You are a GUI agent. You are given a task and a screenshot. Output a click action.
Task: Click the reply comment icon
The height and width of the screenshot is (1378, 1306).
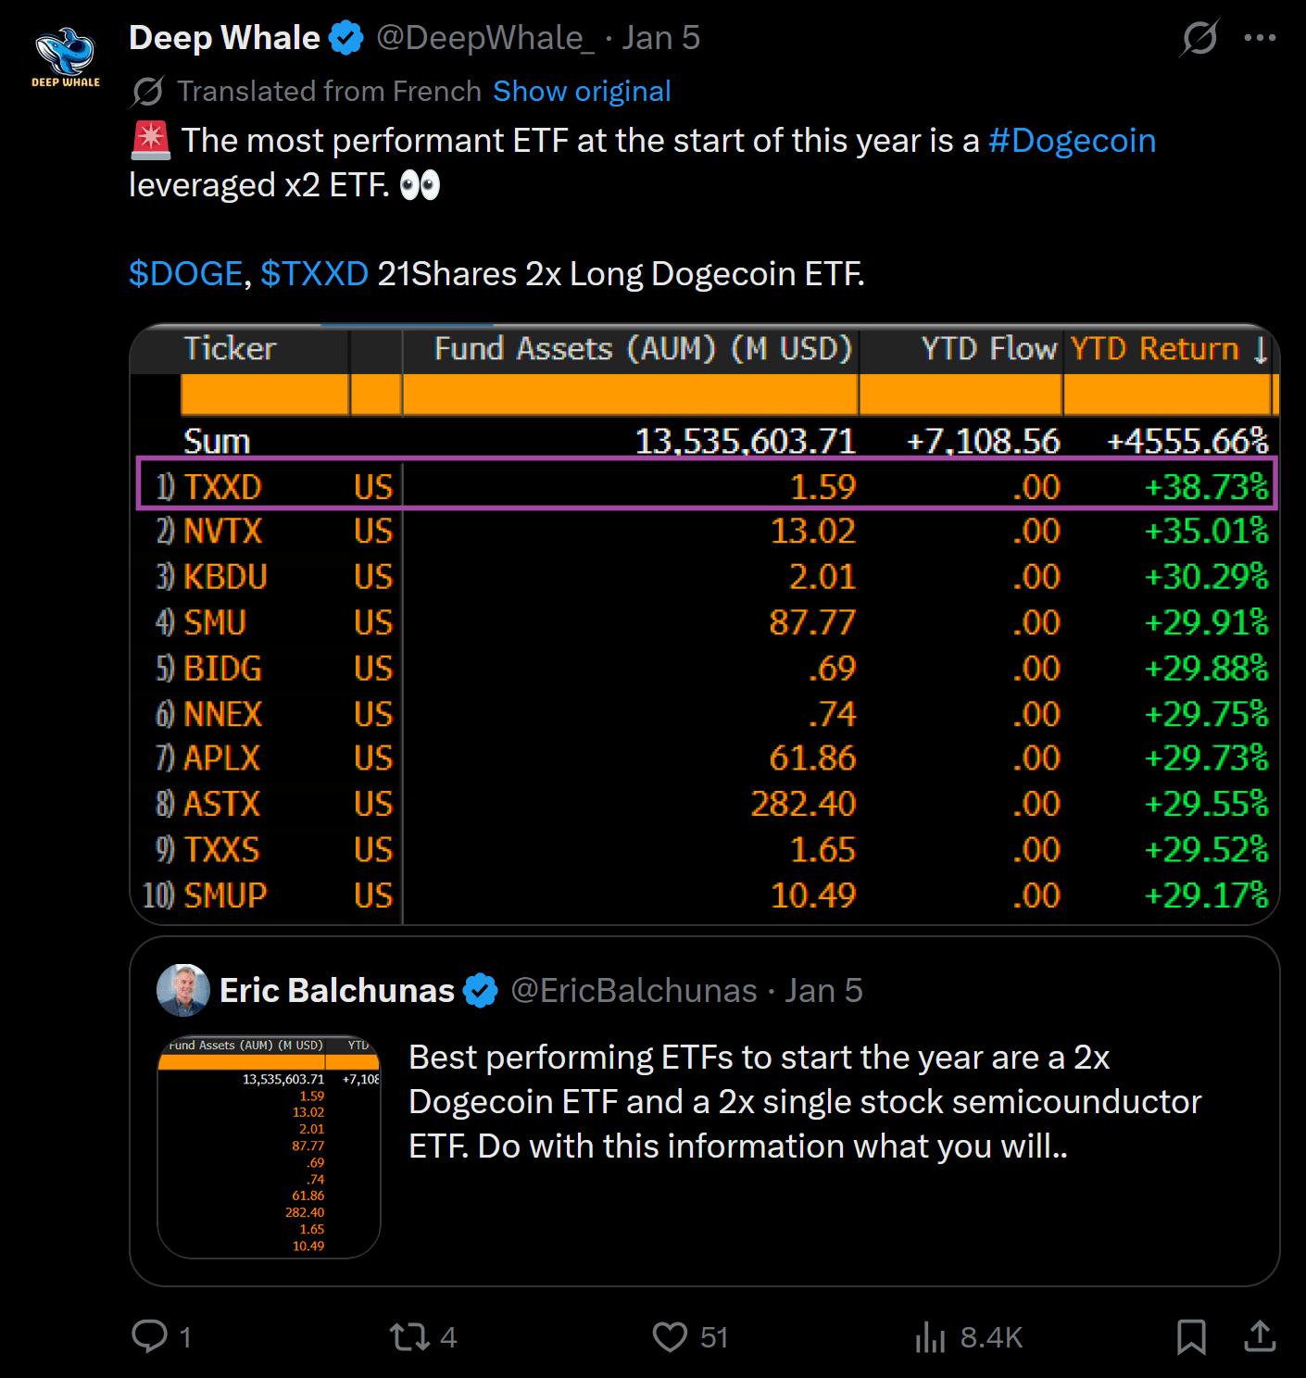pos(150,1336)
